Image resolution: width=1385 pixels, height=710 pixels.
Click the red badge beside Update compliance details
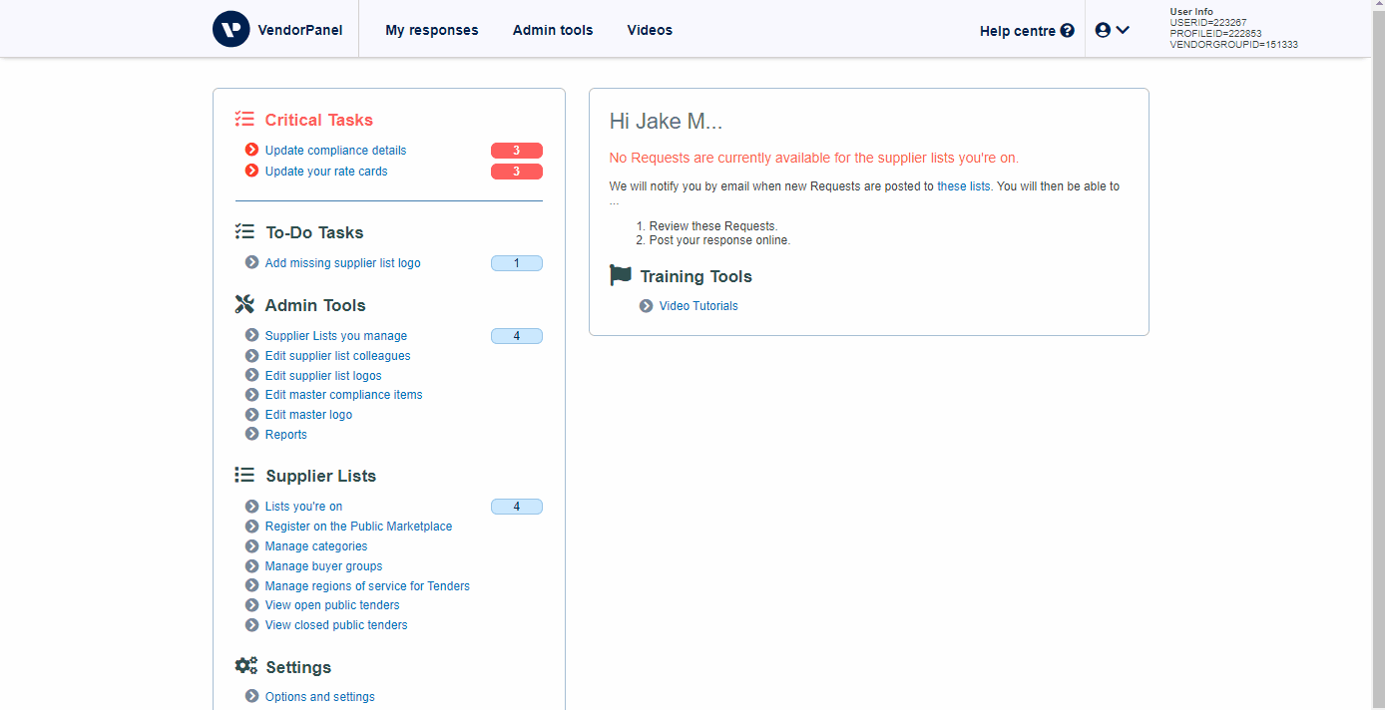pos(516,151)
